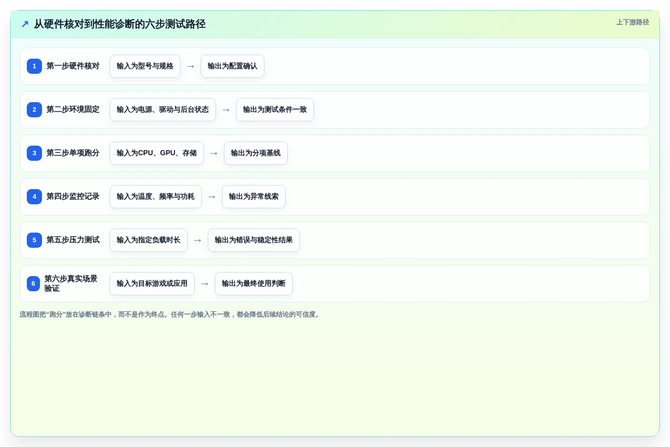The width and height of the screenshot is (670, 447).
Task: Click the footnote text about 跑分 in diagnosis chain
Action: point(171,315)
